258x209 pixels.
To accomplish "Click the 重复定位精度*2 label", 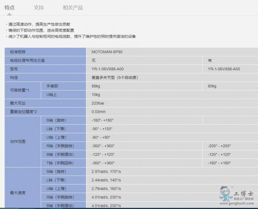I will 45,112.
